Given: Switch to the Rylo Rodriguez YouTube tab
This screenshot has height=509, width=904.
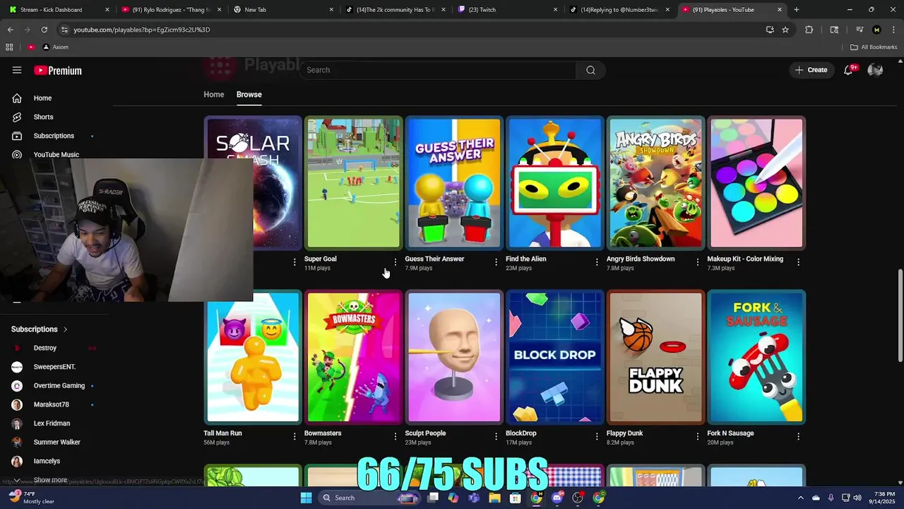Looking at the screenshot, I should tap(170, 10).
